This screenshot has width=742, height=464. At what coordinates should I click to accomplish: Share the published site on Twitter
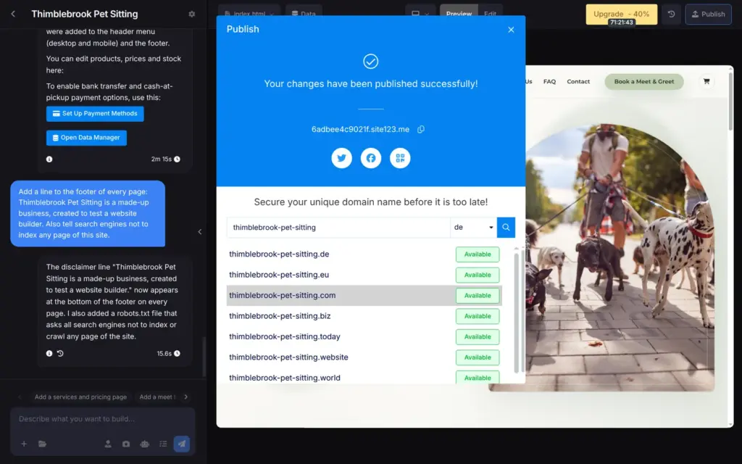pyautogui.click(x=342, y=158)
